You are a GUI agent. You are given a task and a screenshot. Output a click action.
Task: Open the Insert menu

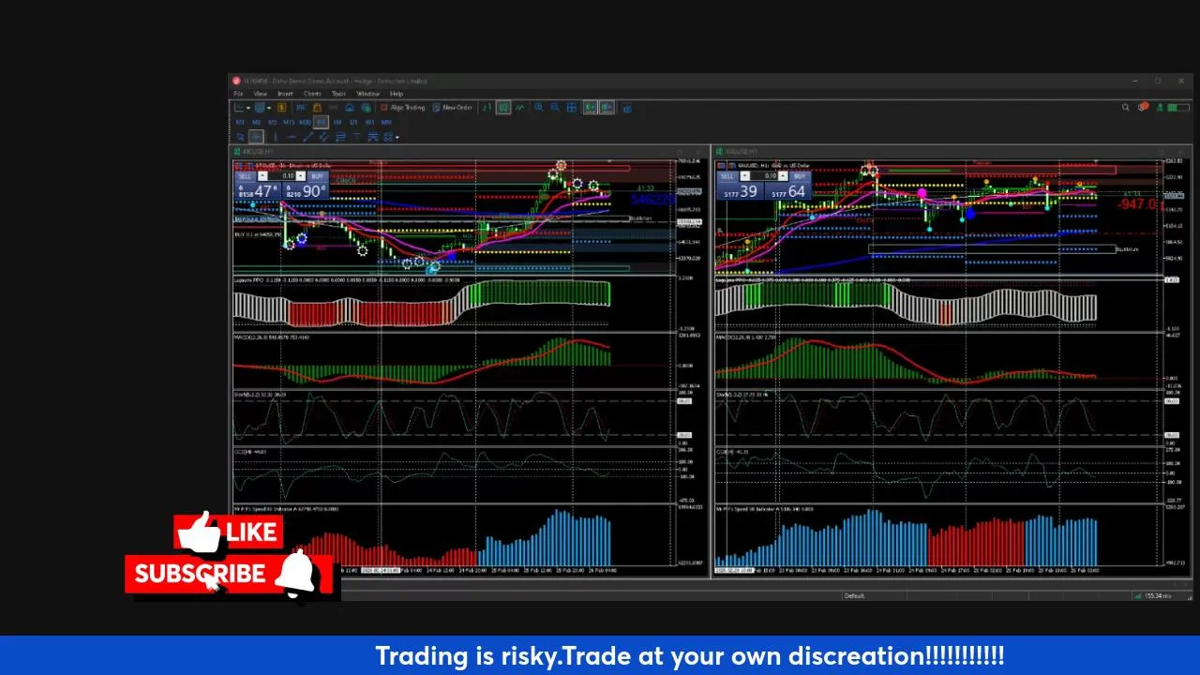285,94
